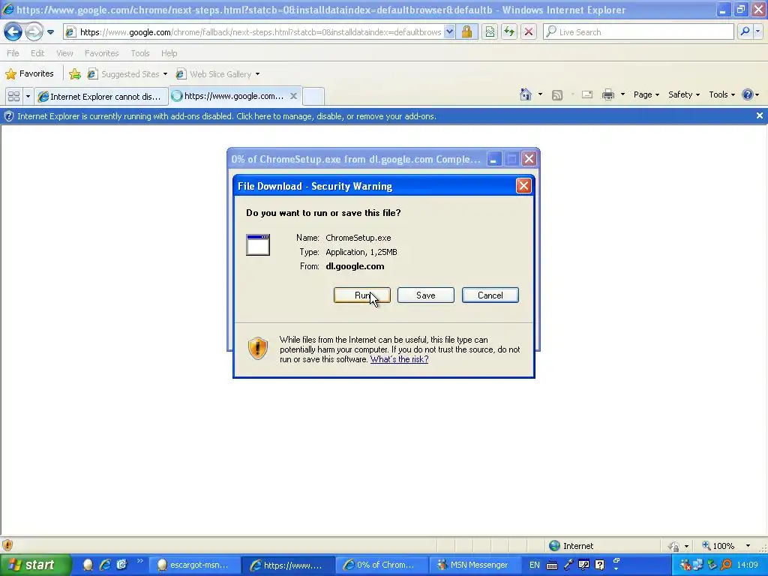
Task: Stop loading with red X icon
Action: 529,32
